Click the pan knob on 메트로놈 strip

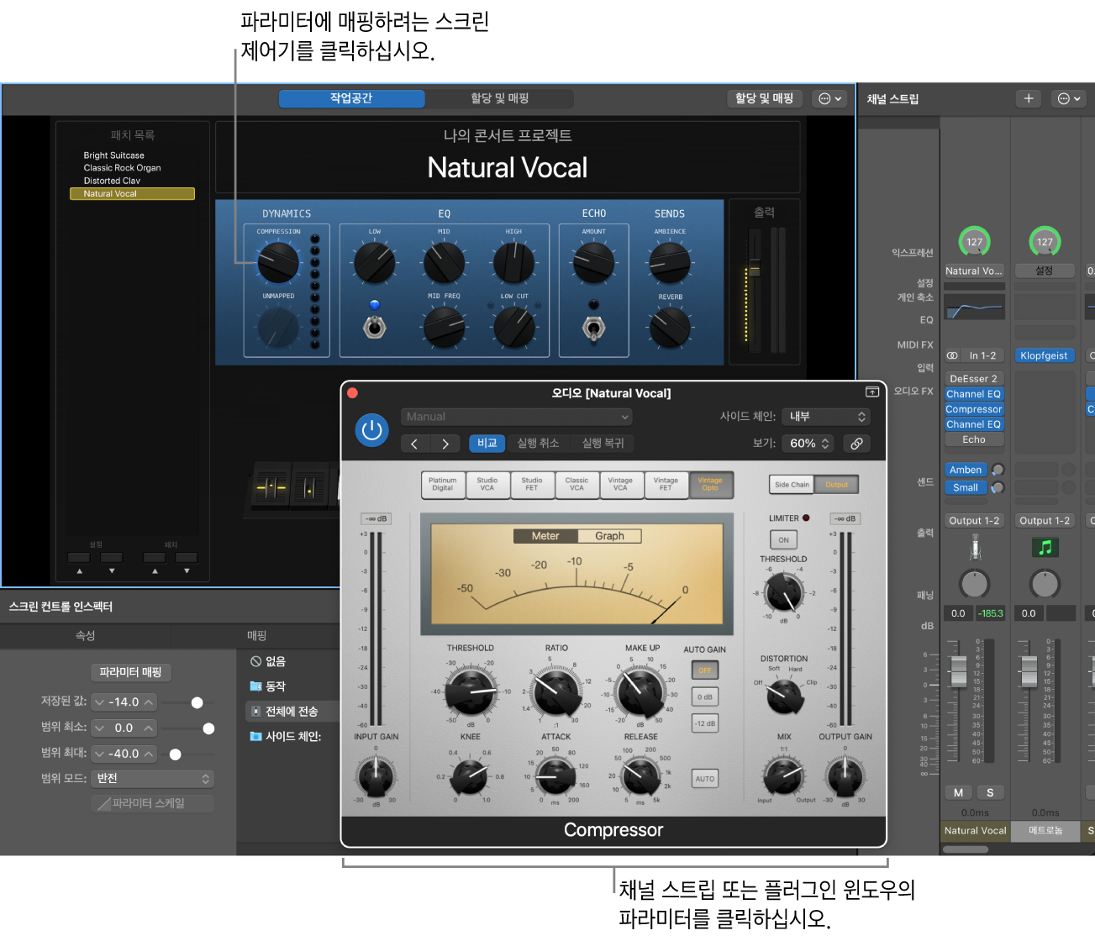(1045, 583)
